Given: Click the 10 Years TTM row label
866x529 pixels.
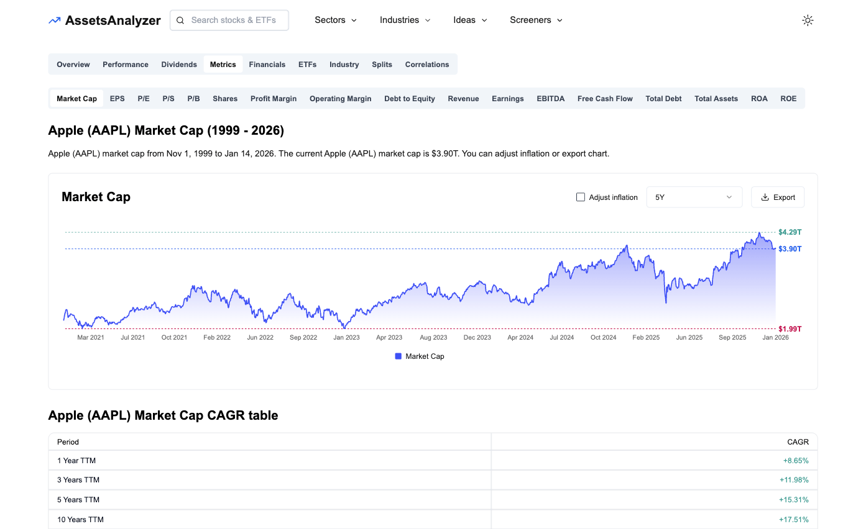Looking at the screenshot, I should [80, 520].
